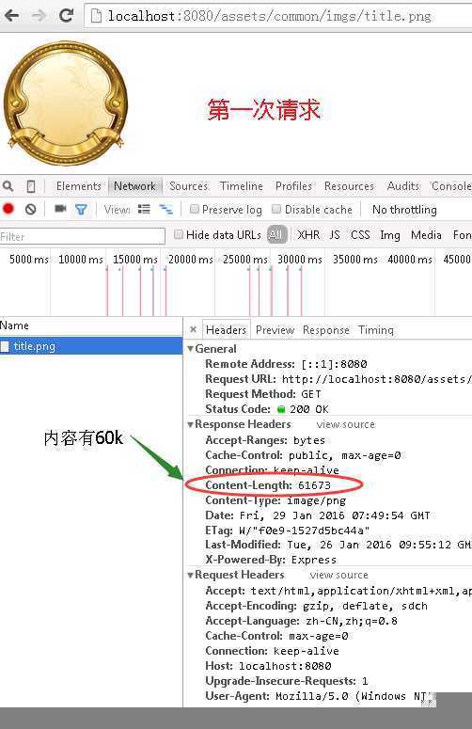Enable the Preserve log checkbox
The width and height of the screenshot is (472, 729).
[x=195, y=209]
